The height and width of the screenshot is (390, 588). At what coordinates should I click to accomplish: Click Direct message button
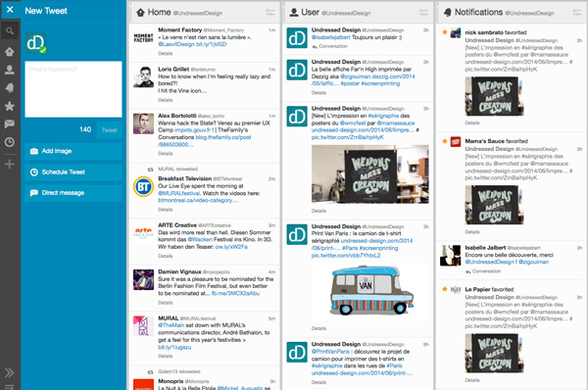point(73,193)
